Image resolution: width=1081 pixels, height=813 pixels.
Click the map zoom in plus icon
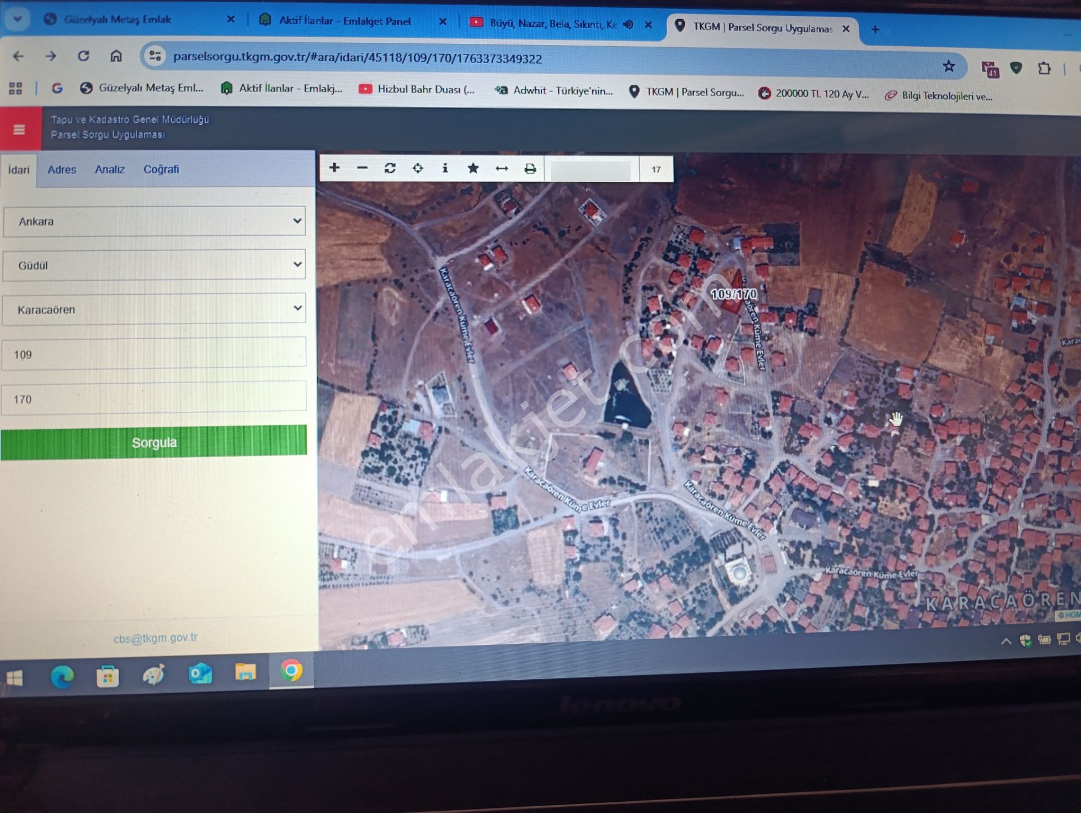point(334,168)
